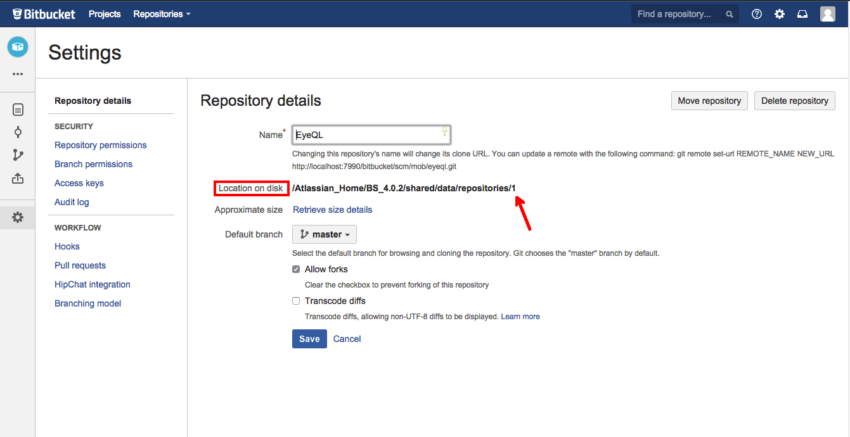Screen dimensions: 850x437
Task: Open the administration gear in header
Action: click(x=780, y=14)
